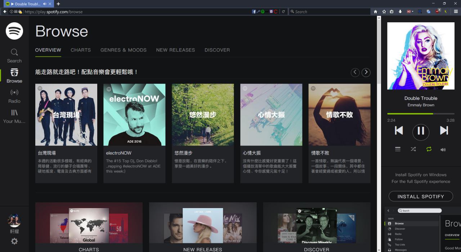Click the user profile avatar 軒耀

point(14,220)
